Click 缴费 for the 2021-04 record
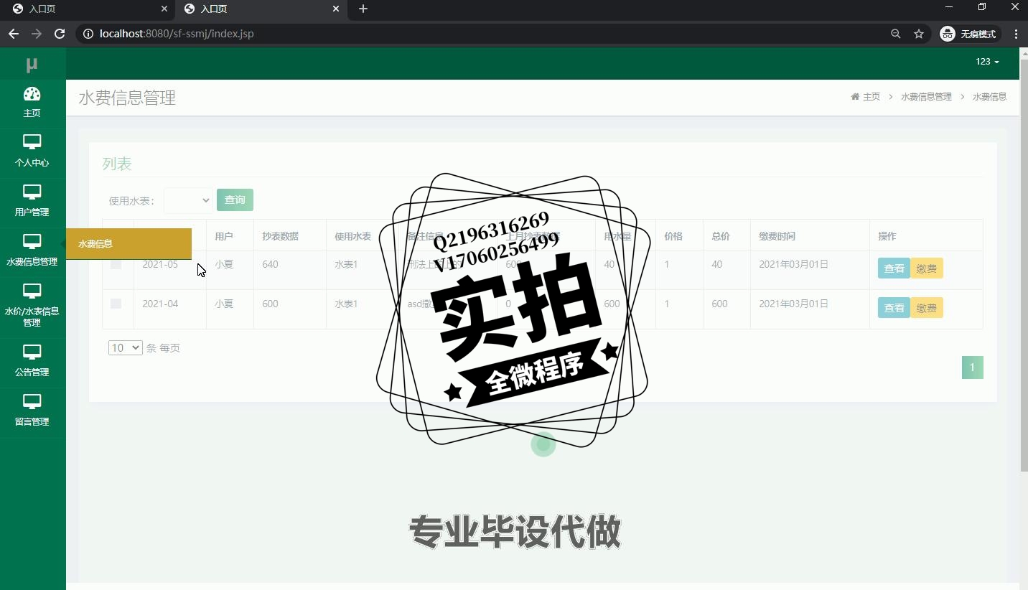 (927, 308)
